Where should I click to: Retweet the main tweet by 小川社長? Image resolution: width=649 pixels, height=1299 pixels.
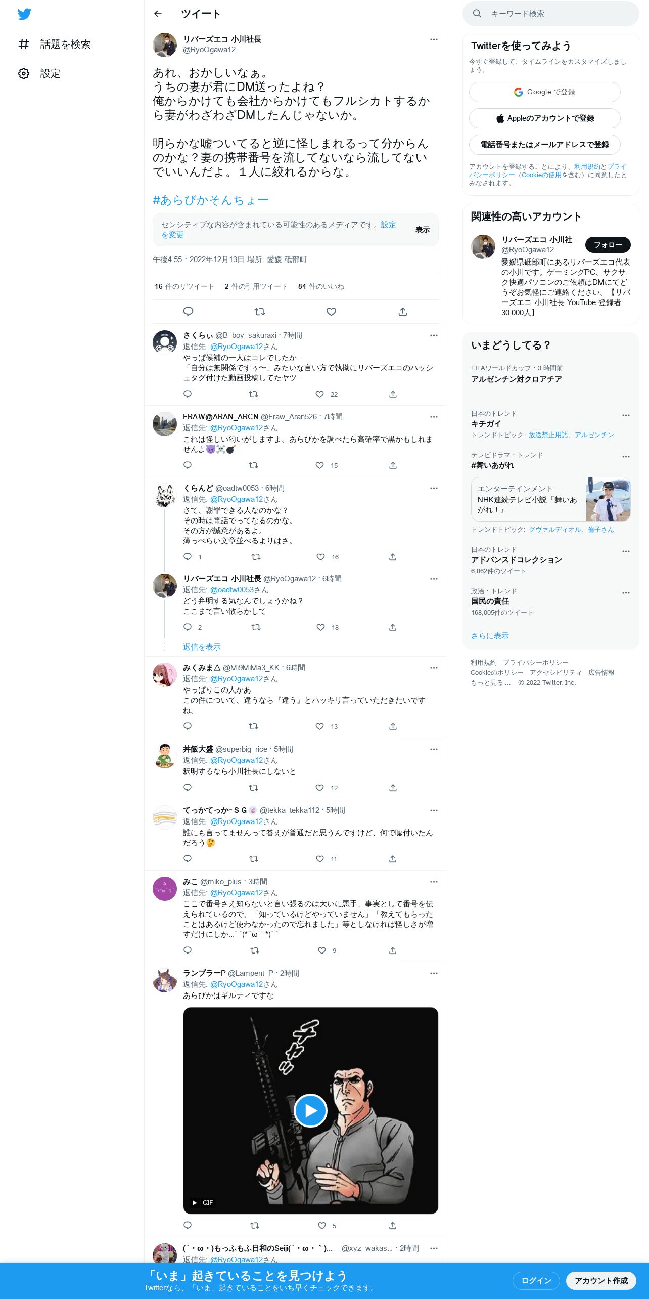point(260,312)
